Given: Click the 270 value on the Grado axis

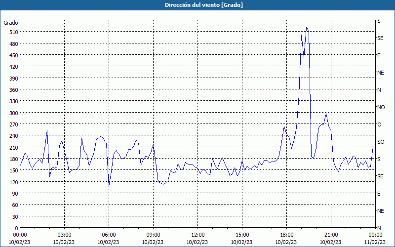Looking at the screenshot, I should (x=14, y=124).
